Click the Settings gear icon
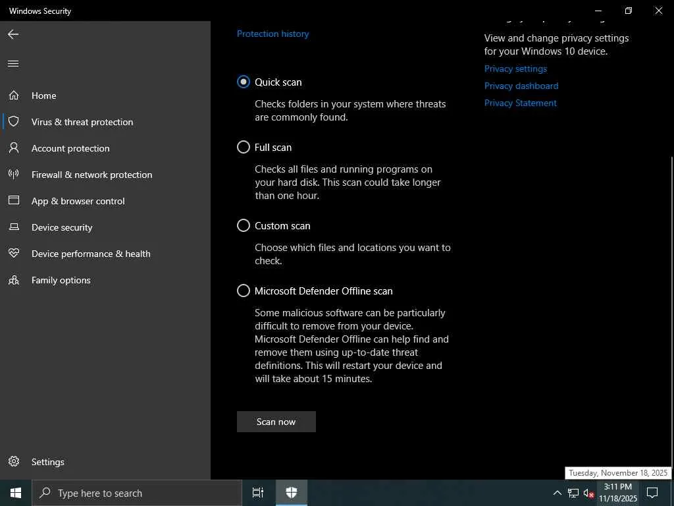Image resolution: width=674 pixels, height=506 pixels. click(14, 461)
